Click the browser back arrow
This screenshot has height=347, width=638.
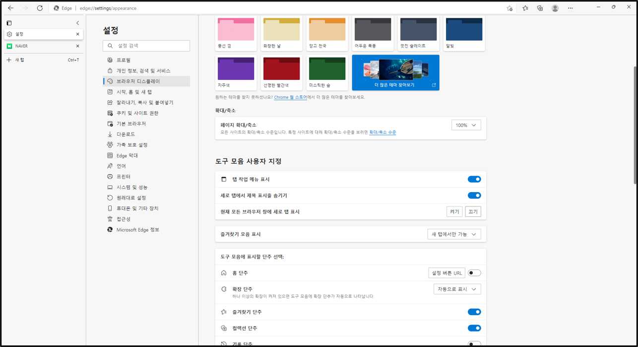[10, 8]
